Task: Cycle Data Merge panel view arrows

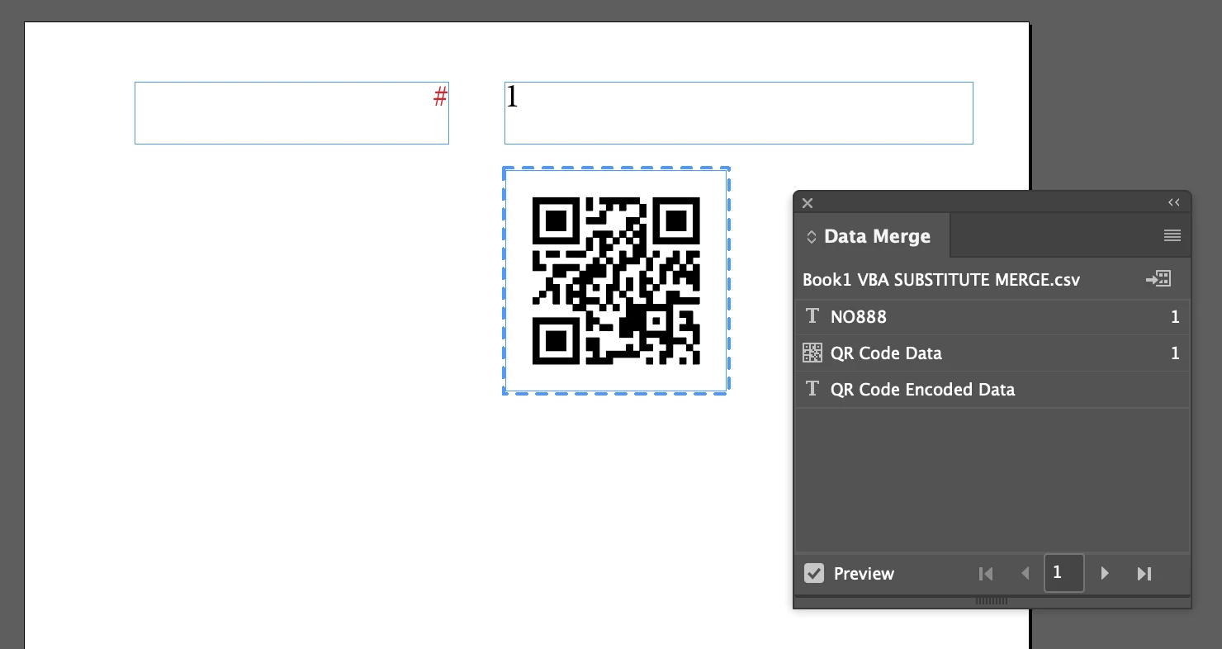Action: pyautogui.click(x=811, y=237)
